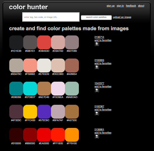Screen dimensions: 154x151
Task: Open the sign up link
Action: click(x=111, y=6)
